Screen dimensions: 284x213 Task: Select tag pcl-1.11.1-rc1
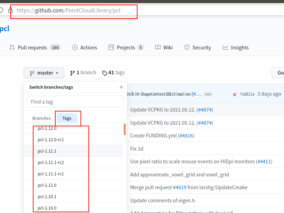coord(73,174)
